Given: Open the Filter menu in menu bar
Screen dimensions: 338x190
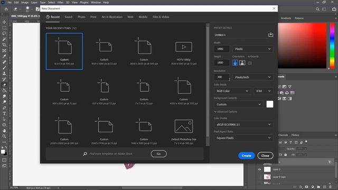Looking at the screenshot, I should pyautogui.click(x=60, y=2).
